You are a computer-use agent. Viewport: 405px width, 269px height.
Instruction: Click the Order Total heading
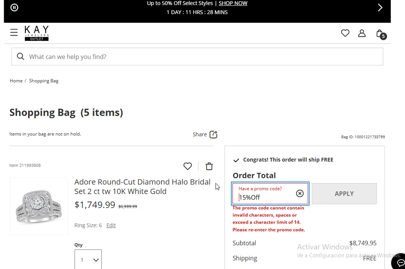click(x=254, y=175)
